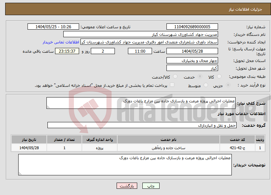
Task: Click the شرح کلی نیاز description textarea
Action: click(x=141, y=103)
